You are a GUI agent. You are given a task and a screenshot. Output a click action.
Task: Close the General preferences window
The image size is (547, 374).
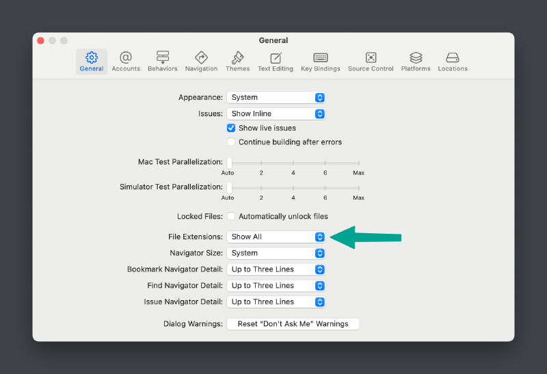40,41
